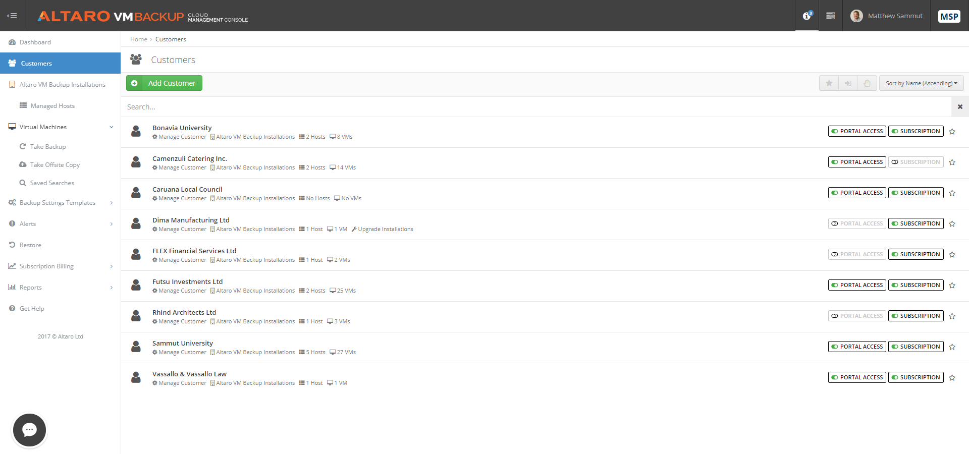Open the notifications info icon with badge
The width and height of the screenshot is (969, 454).
(807, 16)
